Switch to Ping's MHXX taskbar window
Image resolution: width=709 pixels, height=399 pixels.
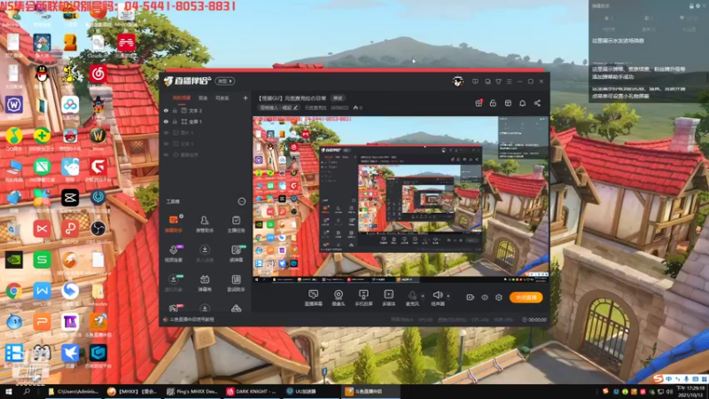click(192, 391)
